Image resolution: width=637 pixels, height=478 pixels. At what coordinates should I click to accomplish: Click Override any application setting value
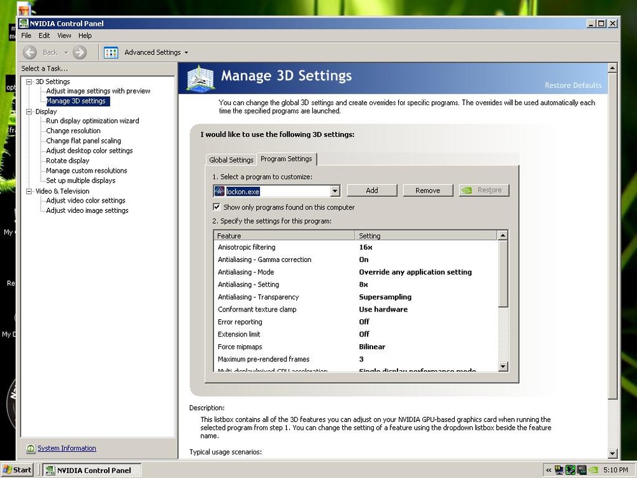pos(415,272)
